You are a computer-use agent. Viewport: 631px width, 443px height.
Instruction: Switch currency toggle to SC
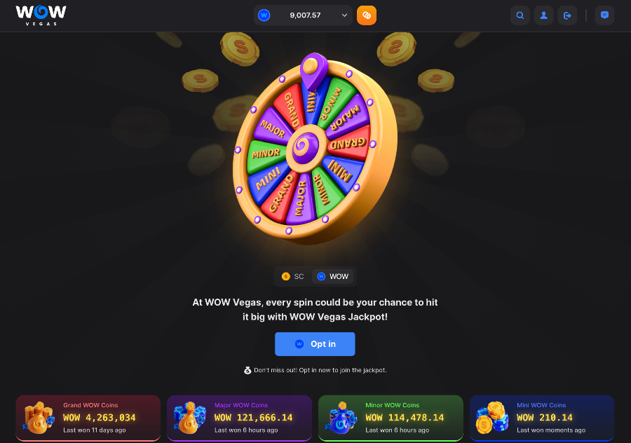[293, 276]
